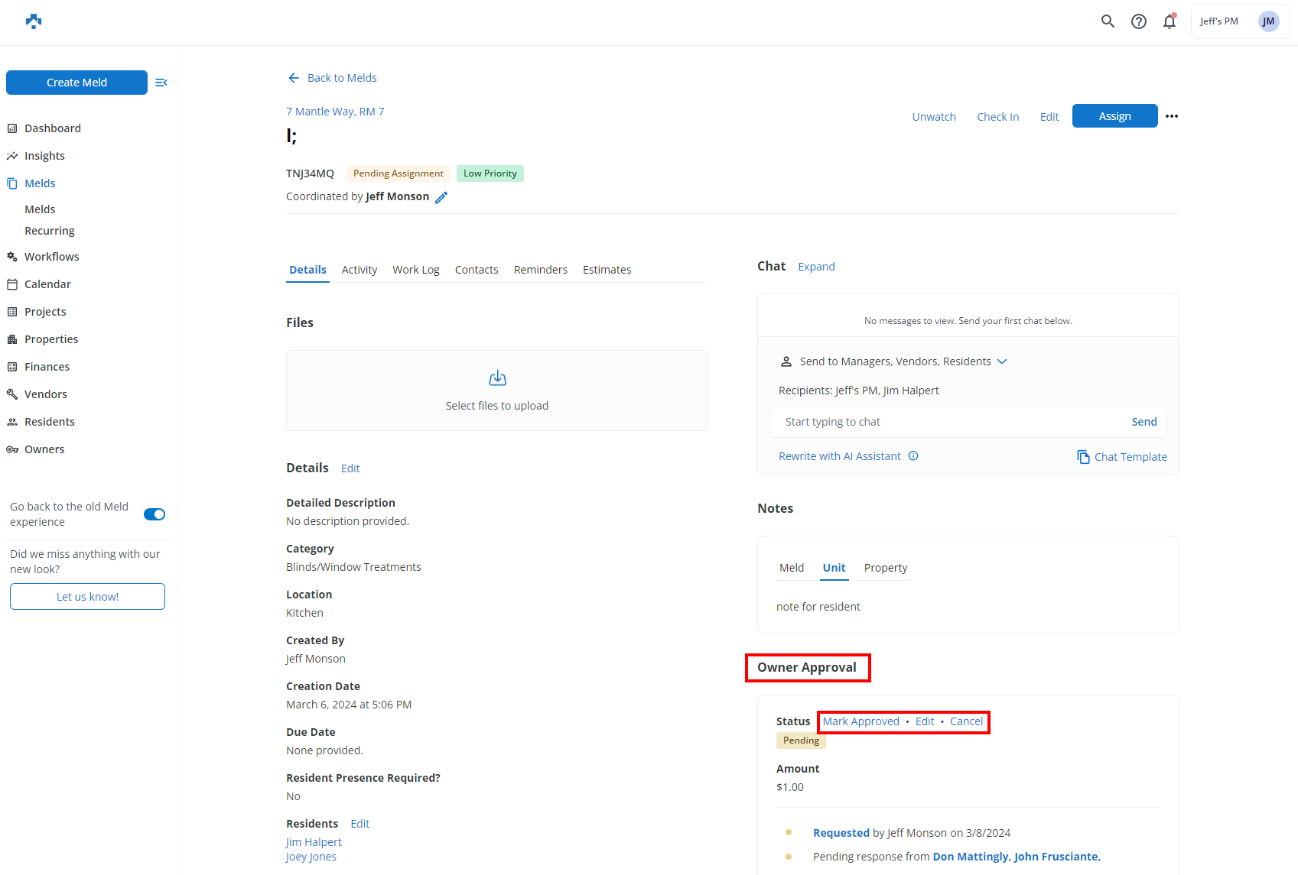The image size is (1298, 875).
Task: Click the chat message input field
Action: coord(948,422)
